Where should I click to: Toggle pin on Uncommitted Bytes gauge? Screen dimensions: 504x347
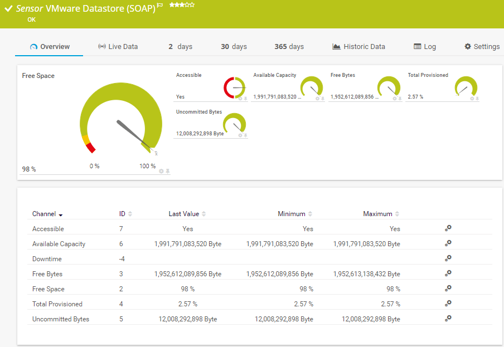(x=245, y=135)
